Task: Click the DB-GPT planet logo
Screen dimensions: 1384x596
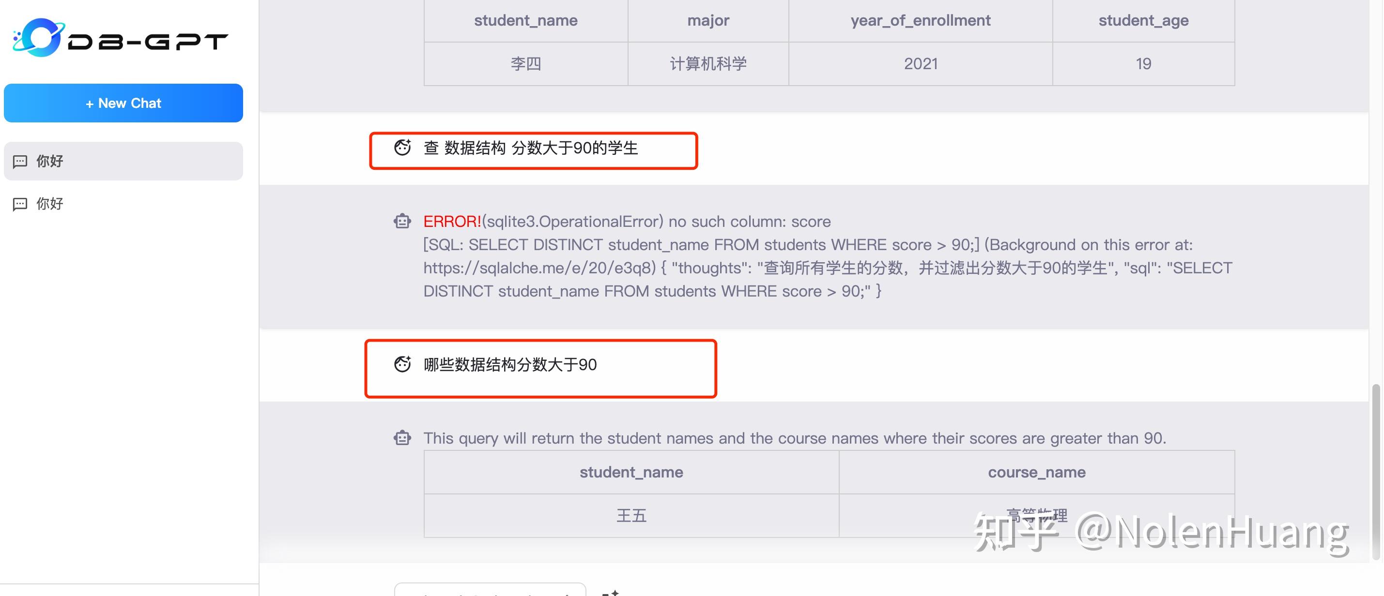Action: coord(39,38)
